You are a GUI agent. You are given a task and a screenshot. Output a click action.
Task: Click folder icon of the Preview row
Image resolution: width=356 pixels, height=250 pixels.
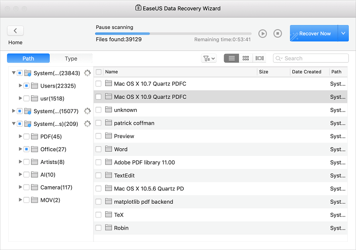pos(108,135)
